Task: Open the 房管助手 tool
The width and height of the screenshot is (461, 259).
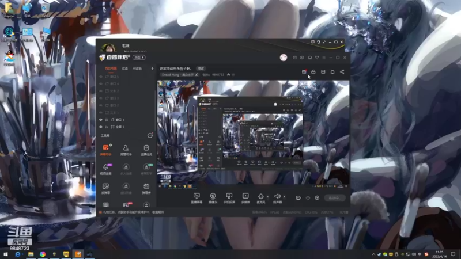Action: click(x=126, y=150)
